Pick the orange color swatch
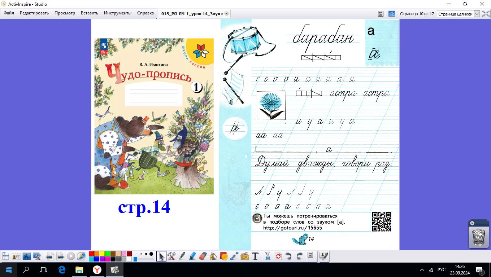 [x=97, y=254]
